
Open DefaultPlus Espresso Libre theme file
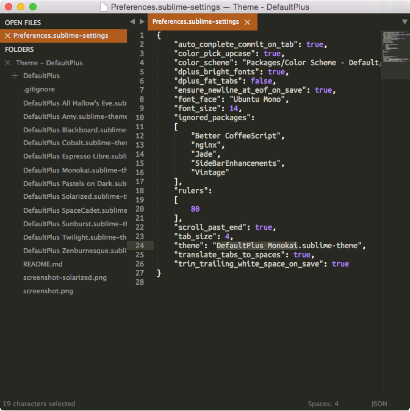tap(75, 156)
